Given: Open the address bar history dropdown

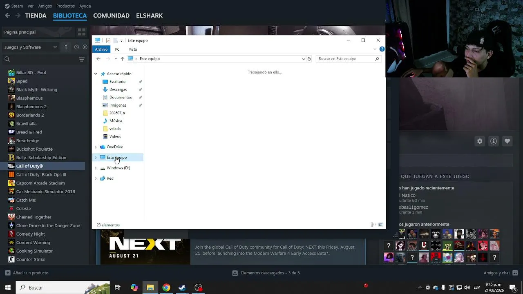Looking at the screenshot, I should click(303, 59).
